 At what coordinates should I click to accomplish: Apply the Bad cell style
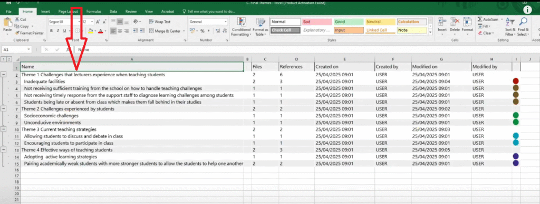[317, 22]
